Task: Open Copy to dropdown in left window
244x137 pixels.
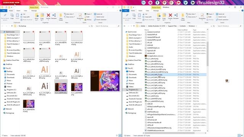Action: coord(42,17)
